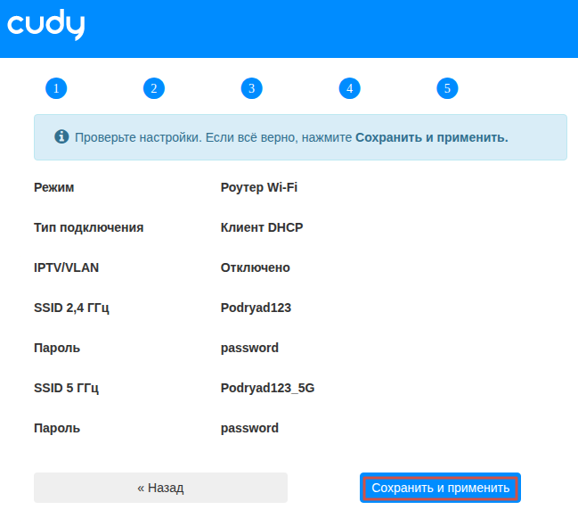The width and height of the screenshot is (578, 526).
Task: Click bold Сохранить и применить text in banner
Action: tap(431, 138)
